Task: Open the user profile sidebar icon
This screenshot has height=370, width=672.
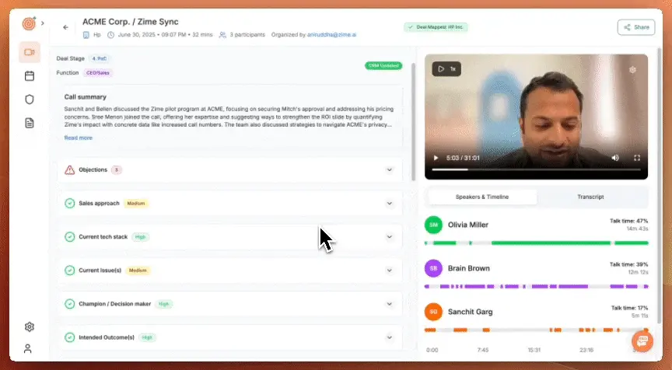Action: pos(28,348)
